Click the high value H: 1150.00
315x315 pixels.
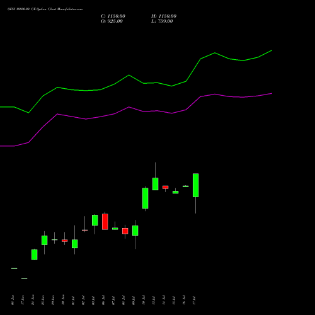(x=164, y=16)
